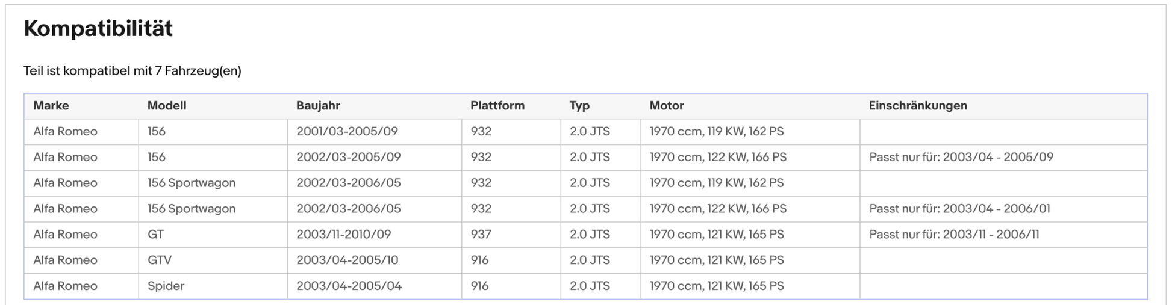Click the Baujahr cell 2001/03-2005/09

pyautogui.click(x=347, y=131)
